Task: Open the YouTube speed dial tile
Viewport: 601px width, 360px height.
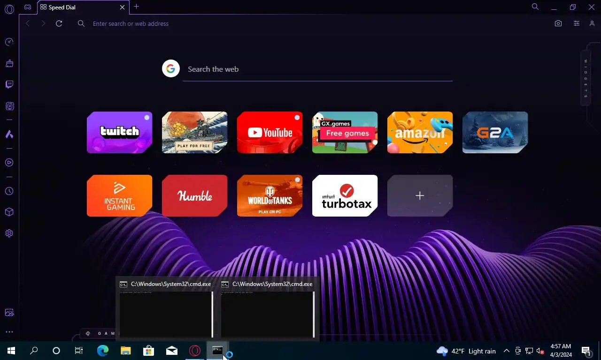Action: (270, 132)
